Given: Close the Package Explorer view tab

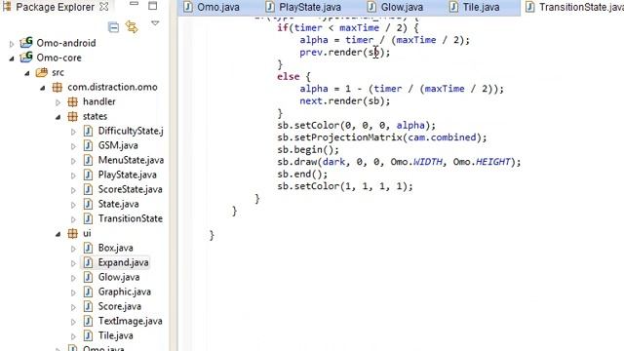Looking at the screenshot, I should tap(104, 7).
